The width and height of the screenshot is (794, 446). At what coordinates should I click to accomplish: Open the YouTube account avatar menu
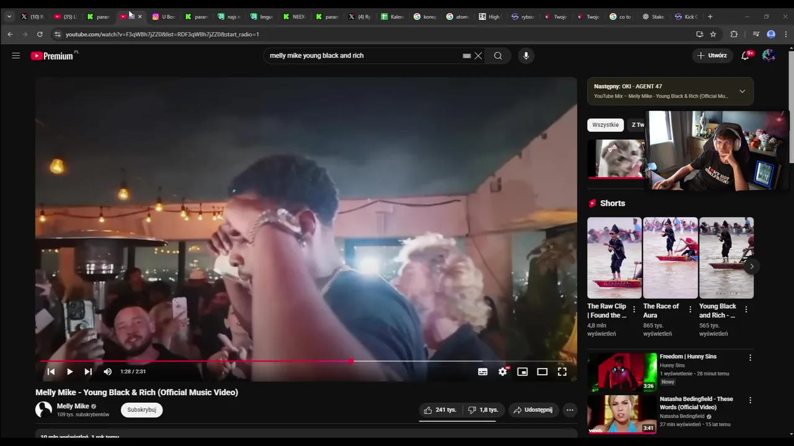tap(769, 56)
